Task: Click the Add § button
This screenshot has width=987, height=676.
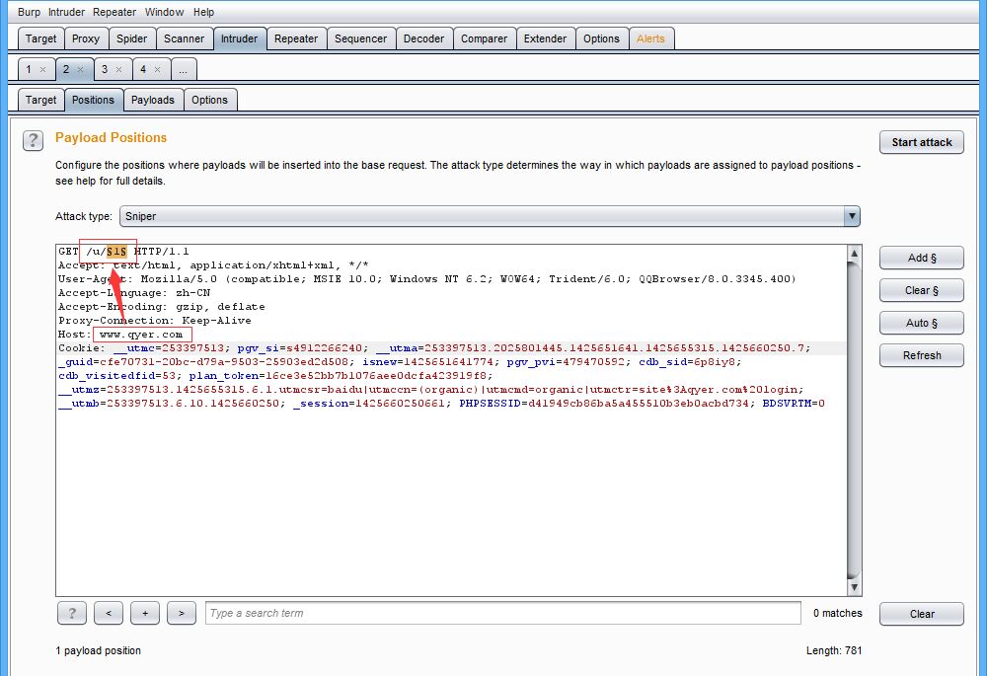Action: 922,258
